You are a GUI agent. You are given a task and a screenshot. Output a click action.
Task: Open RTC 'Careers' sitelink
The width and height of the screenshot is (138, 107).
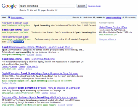pos(14,66)
